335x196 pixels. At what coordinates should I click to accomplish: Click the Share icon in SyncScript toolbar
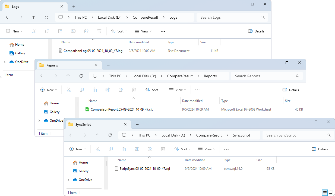(x=150, y=149)
